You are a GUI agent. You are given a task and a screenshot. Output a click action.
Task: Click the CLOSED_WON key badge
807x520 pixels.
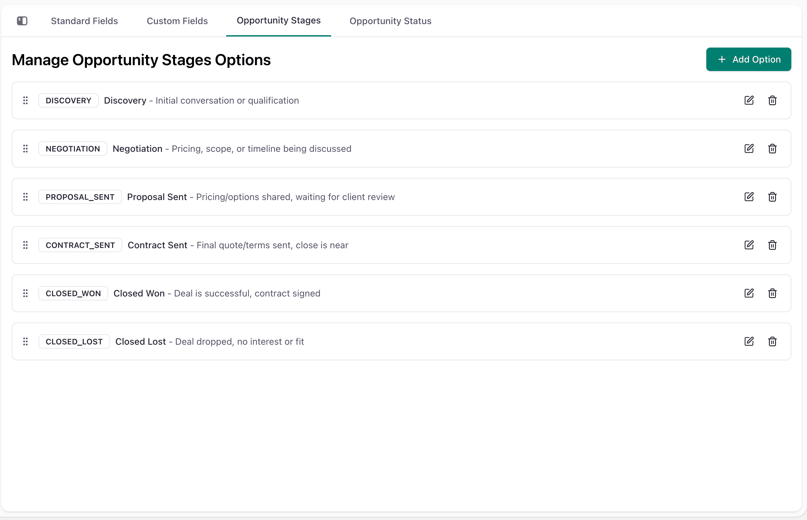click(x=73, y=294)
